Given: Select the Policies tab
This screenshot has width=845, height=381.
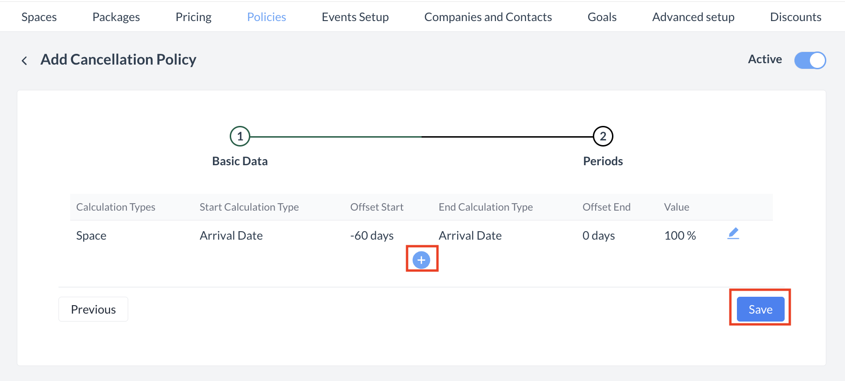Looking at the screenshot, I should 266,17.
